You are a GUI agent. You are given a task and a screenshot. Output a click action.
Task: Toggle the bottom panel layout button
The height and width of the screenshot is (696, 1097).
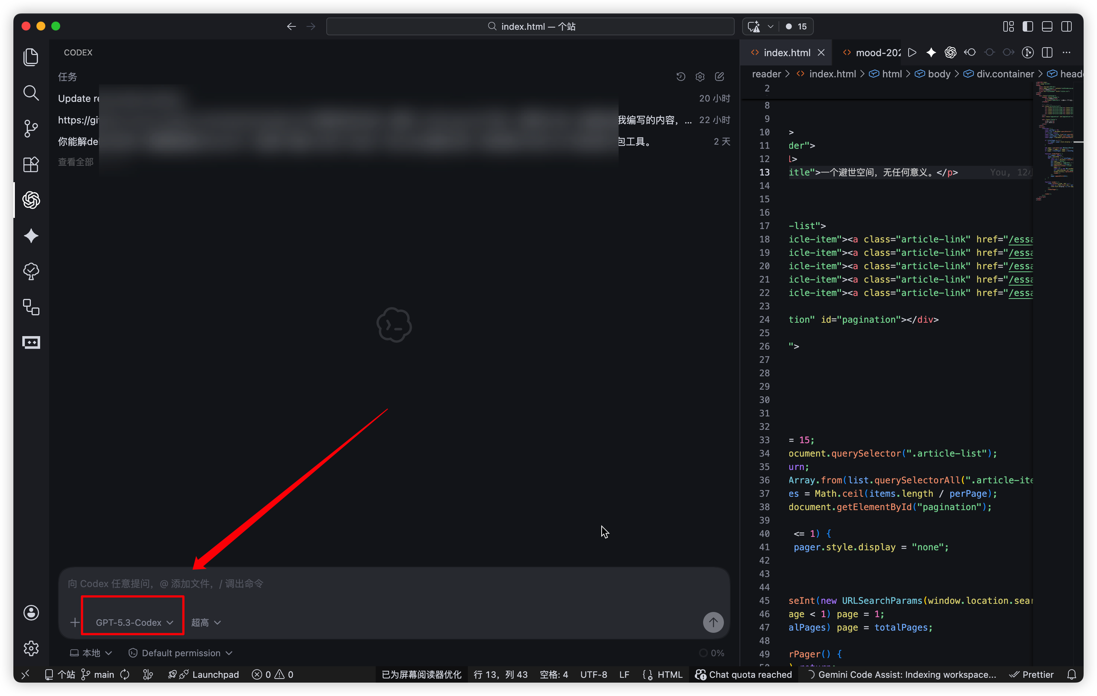pos(1047,26)
